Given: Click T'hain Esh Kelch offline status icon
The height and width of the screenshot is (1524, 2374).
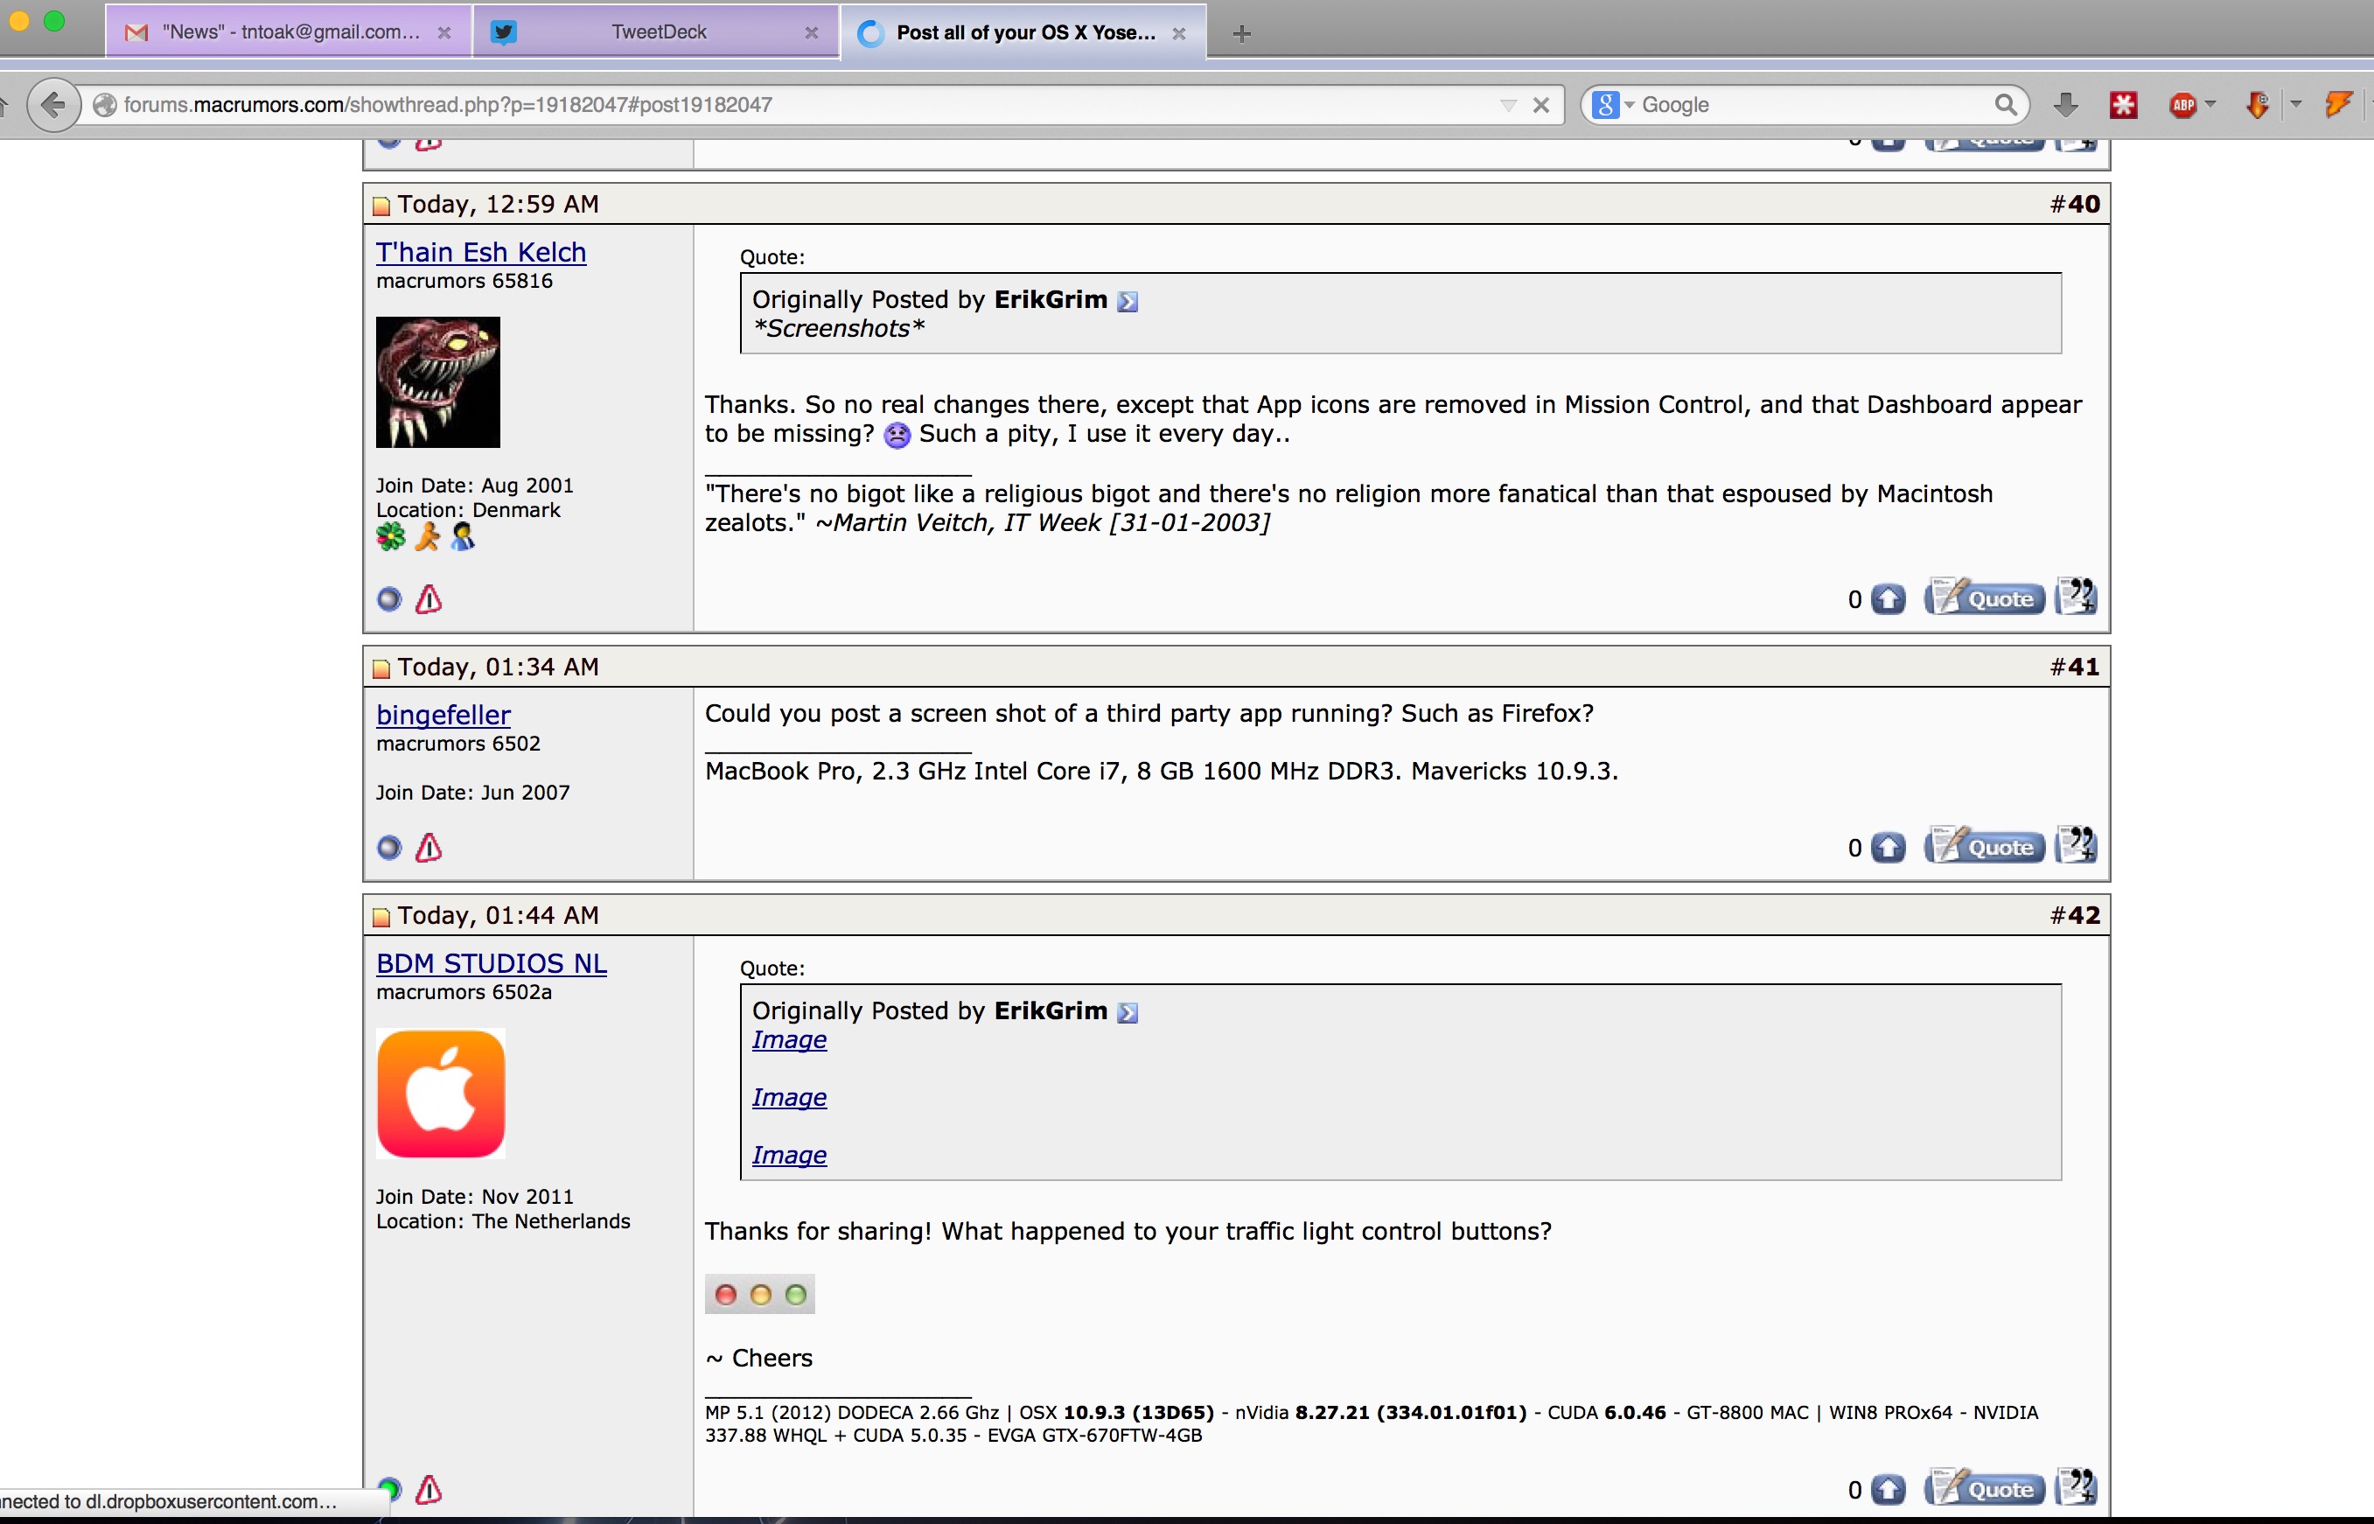Looking at the screenshot, I should pos(390,599).
